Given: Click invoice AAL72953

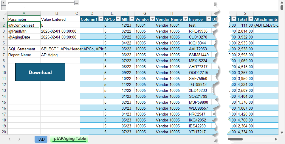Looking at the screenshot, I should [200, 49].
